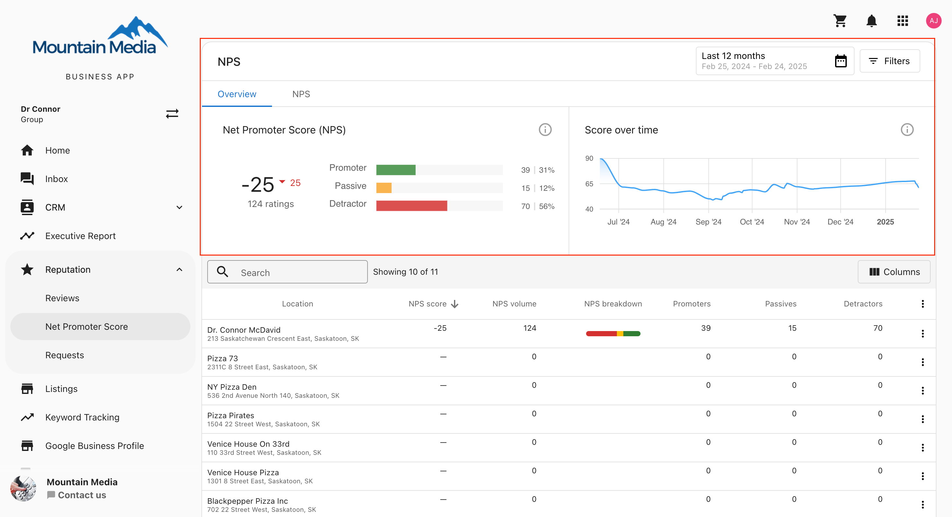Open row menu for Dr. Connor McDavid
This screenshot has height=517, width=952.
click(x=923, y=334)
